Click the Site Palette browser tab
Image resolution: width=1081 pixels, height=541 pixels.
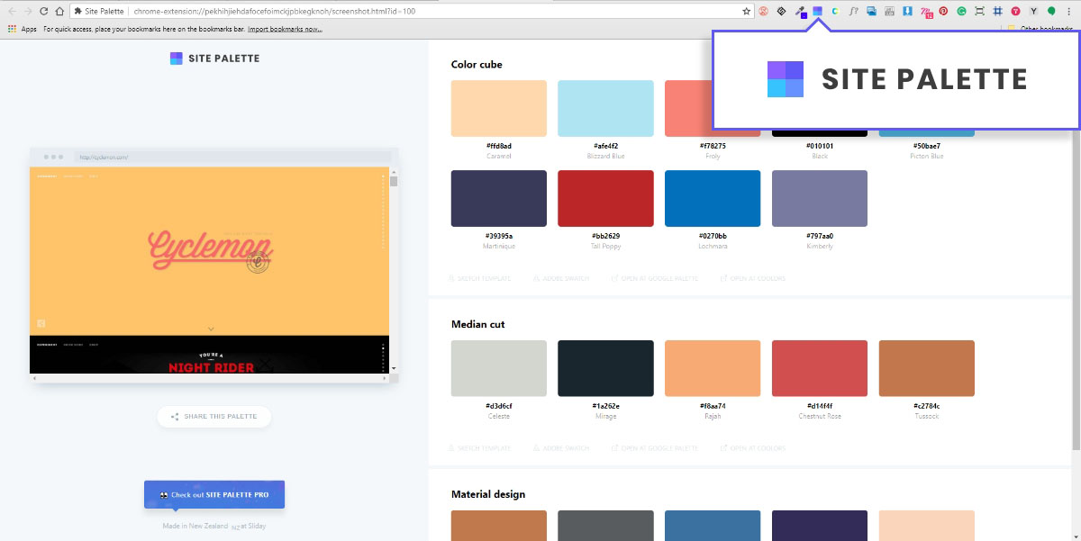(x=99, y=12)
